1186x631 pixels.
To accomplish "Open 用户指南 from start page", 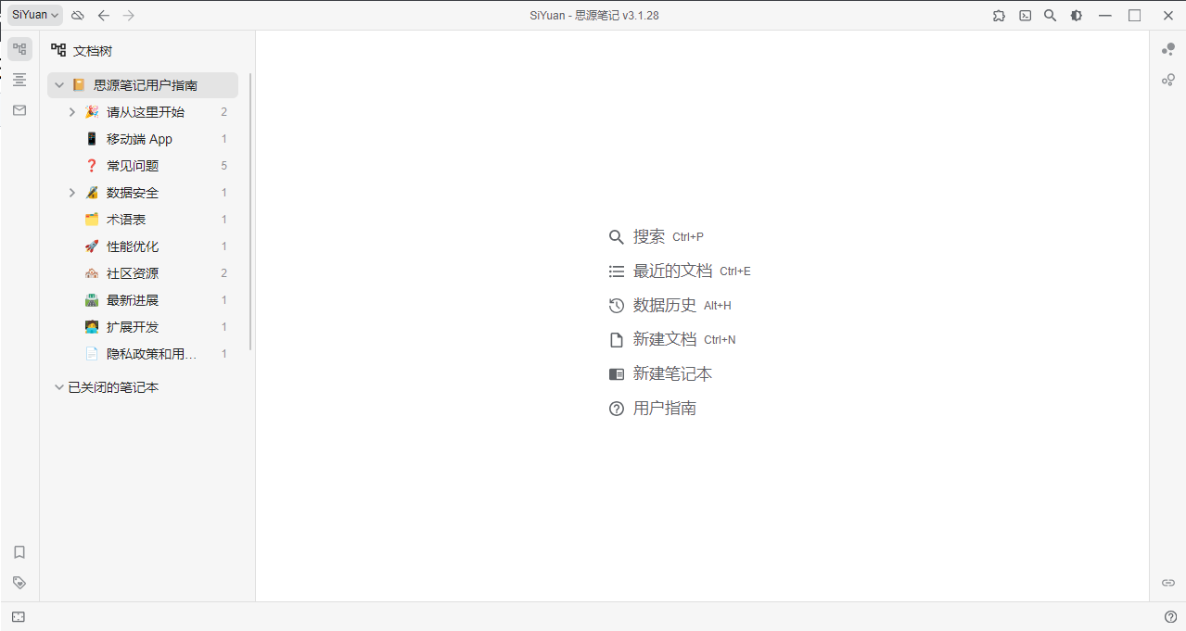I will click(652, 408).
